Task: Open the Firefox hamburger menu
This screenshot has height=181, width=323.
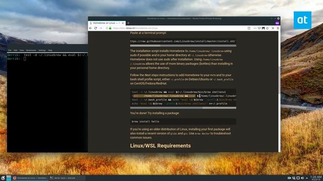Action: pos(278,28)
